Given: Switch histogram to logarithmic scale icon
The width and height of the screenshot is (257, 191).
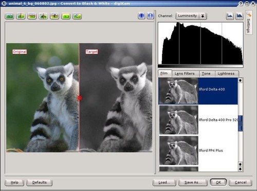Looking at the screenshot, I should click(x=240, y=16).
